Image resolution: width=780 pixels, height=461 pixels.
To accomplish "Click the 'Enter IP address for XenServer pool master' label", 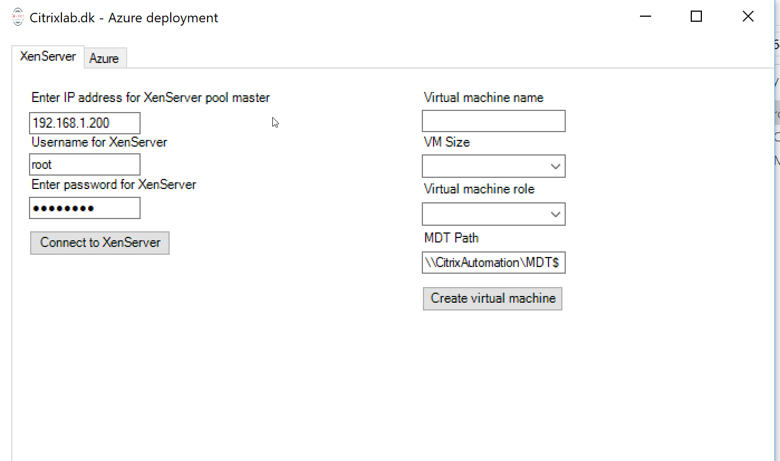I will tap(151, 98).
